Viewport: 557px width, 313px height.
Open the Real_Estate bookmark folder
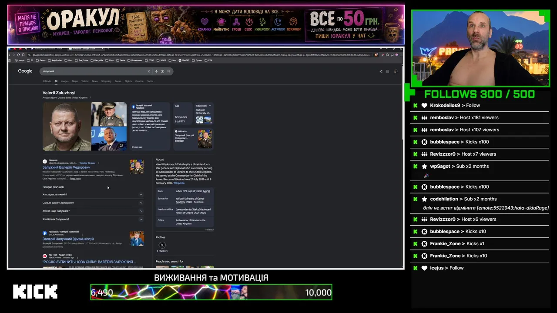coord(81,60)
